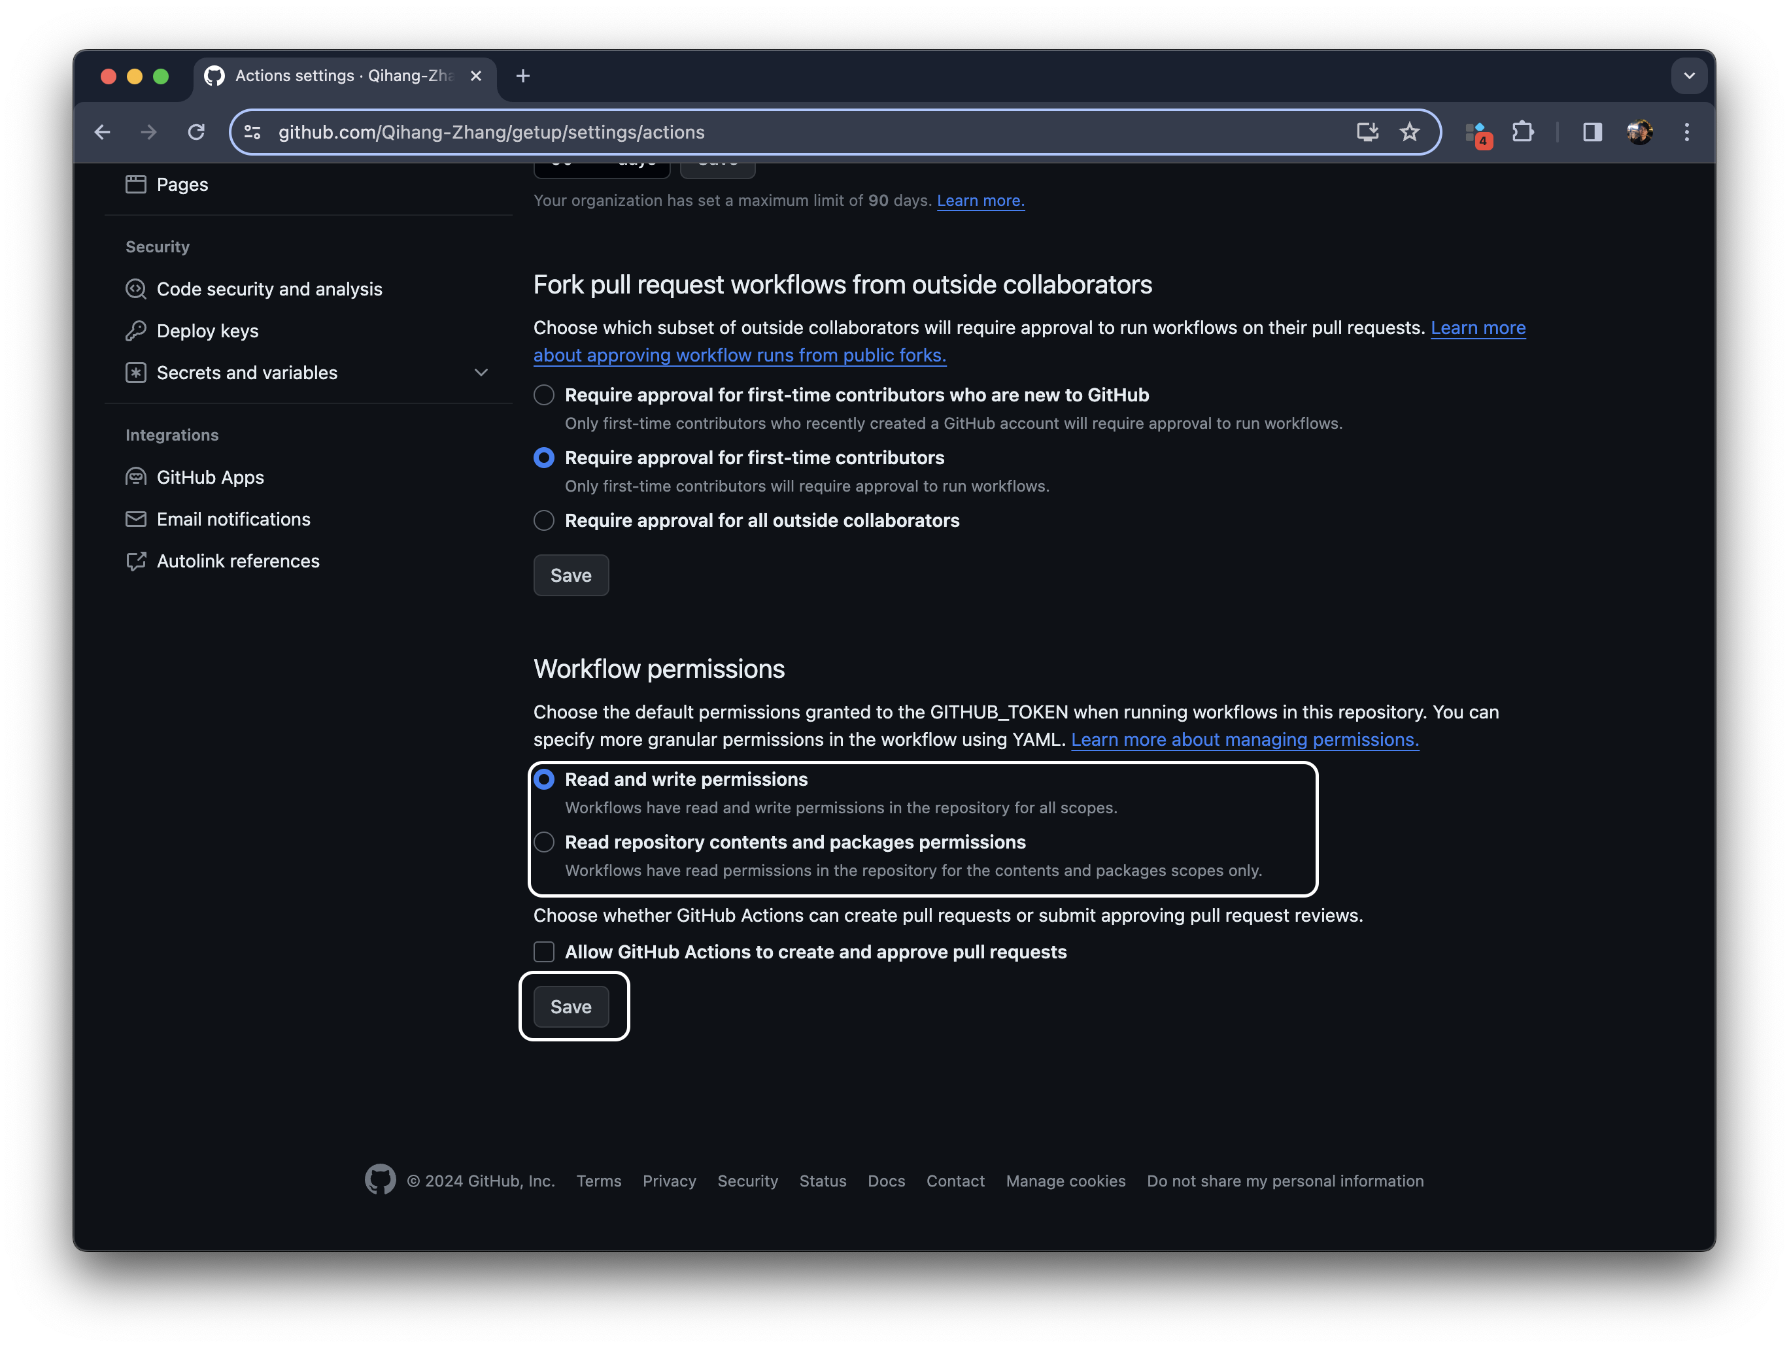The width and height of the screenshot is (1789, 1348).
Task: Select Read repository contents and packages permissions
Action: pyautogui.click(x=544, y=843)
